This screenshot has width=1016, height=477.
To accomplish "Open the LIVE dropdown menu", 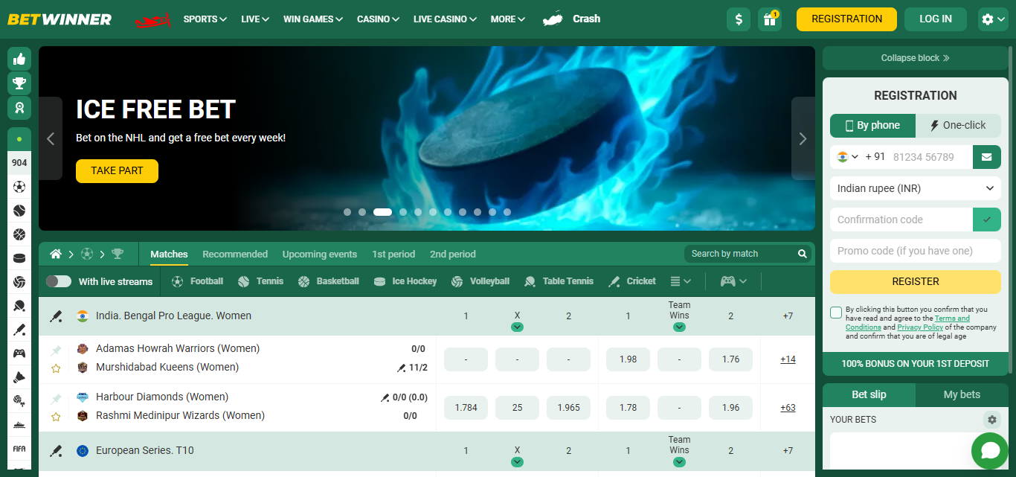I will (255, 19).
